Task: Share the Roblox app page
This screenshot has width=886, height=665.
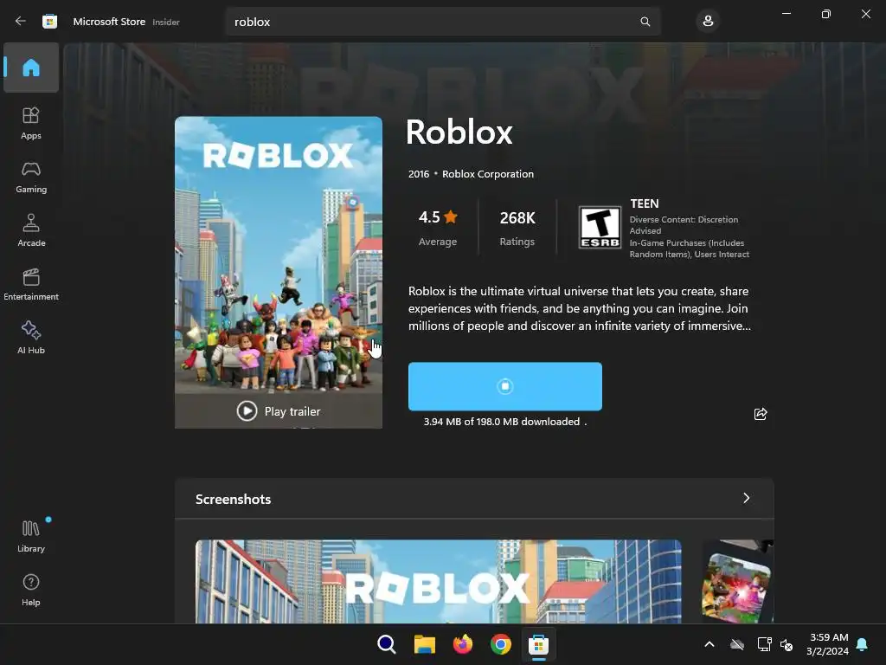Action: [761, 414]
